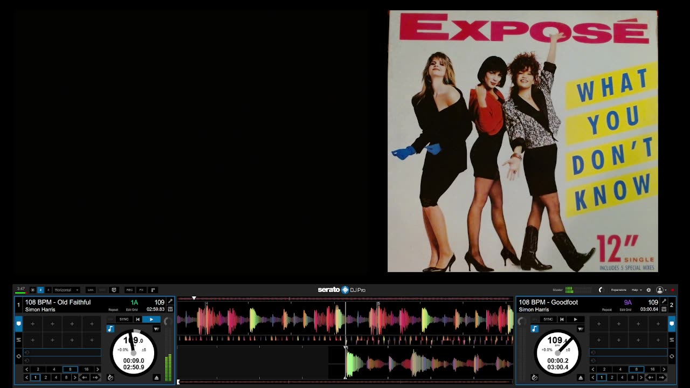Viewport: 690px width, 388px height.
Task: Open the Expansions menu
Action: 619,290
